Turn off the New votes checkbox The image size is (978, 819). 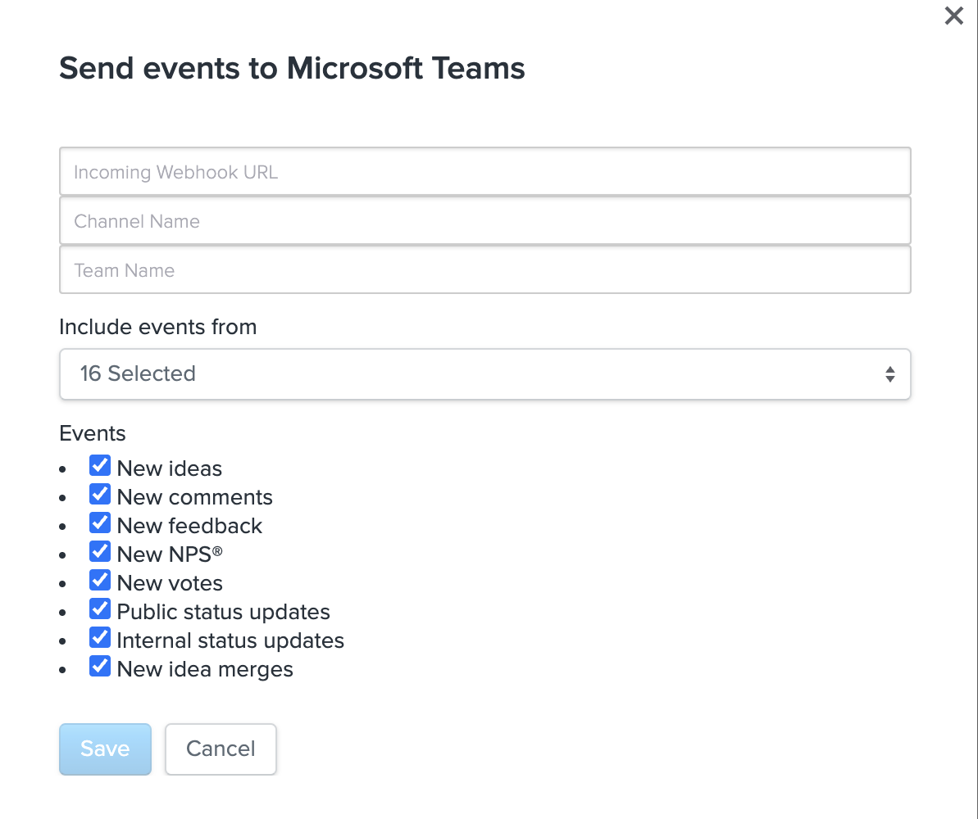point(100,581)
